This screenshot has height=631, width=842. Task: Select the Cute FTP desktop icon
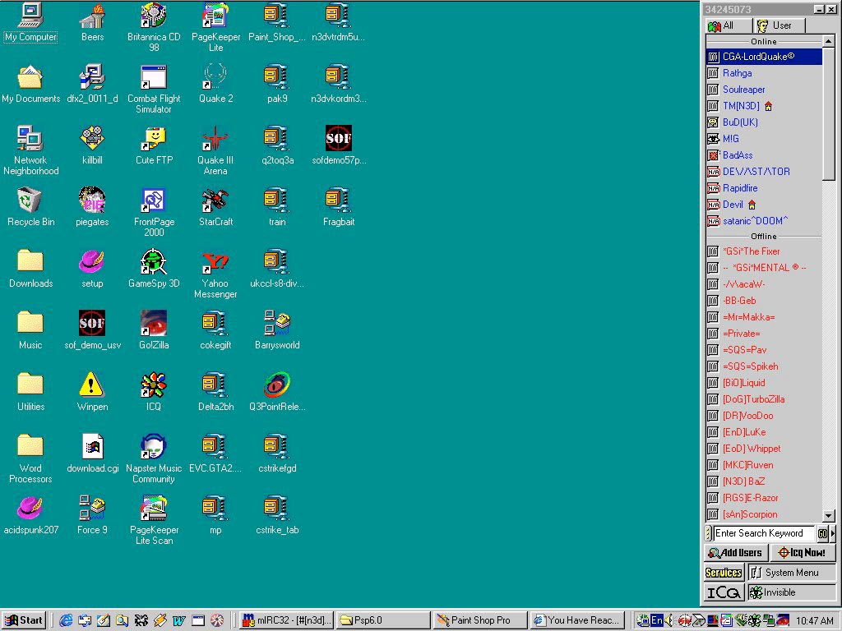153,139
